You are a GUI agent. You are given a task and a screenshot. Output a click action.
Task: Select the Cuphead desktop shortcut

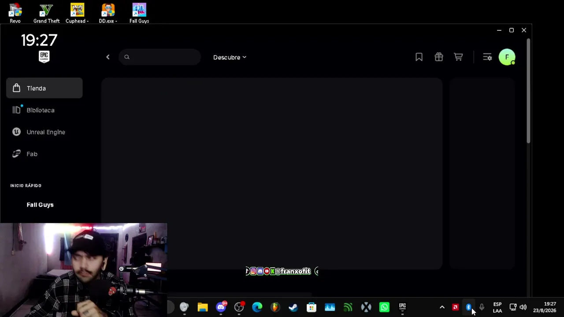[x=77, y=13]
